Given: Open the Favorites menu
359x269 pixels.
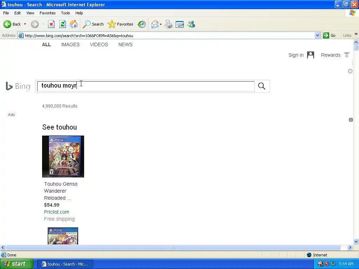Looking at the screenshot, I should click(47, 13).
